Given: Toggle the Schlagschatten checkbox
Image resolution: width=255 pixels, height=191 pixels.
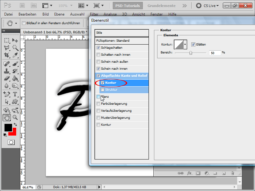Looking at the screenshot, I should pyautogui.click(x=98, y=47).
